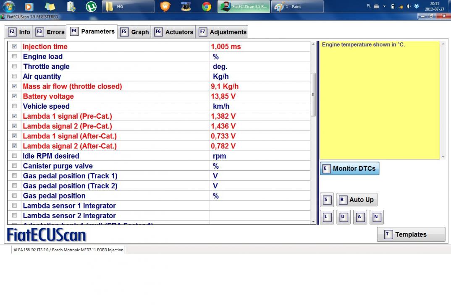Viewport: 451px width, 305px height.
Task: Select the Injection time value 1,005 ms
Action: pos(226,47)
